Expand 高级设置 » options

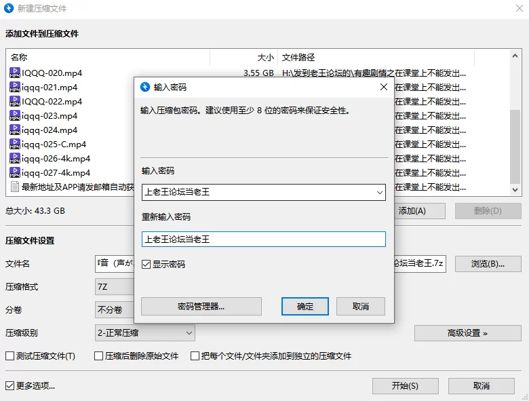point(467,333)
